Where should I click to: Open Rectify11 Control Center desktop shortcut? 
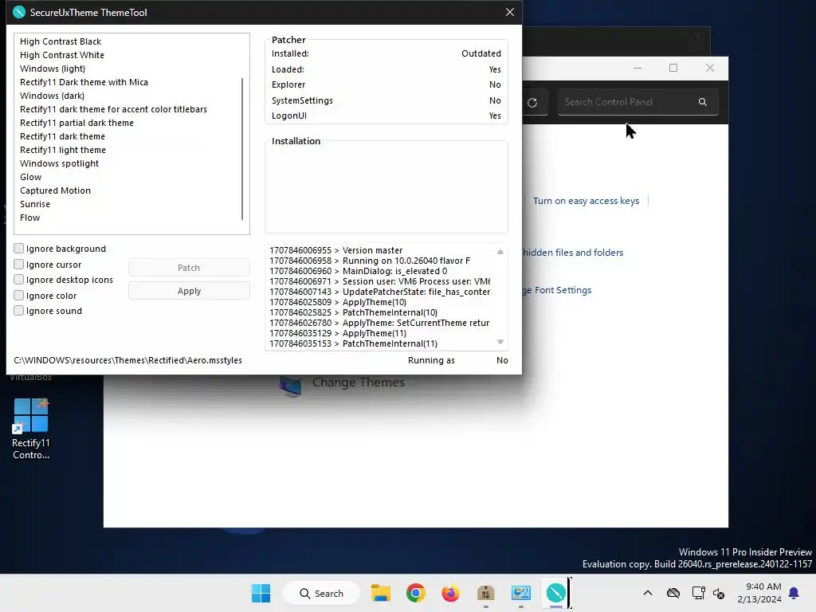pos(31,429)
